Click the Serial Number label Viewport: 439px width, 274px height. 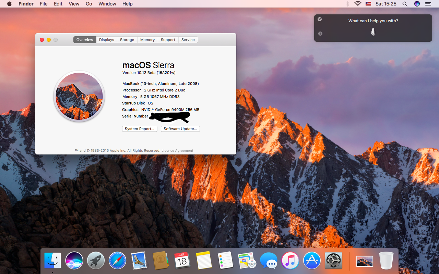tap(135, 116)
